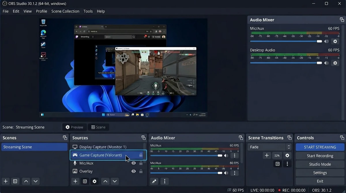Toggle visibility eye of Overlay source
Image resolution: width=346 pixels, height=193 pixels.
pyautogui.click(x=133, y=171)
